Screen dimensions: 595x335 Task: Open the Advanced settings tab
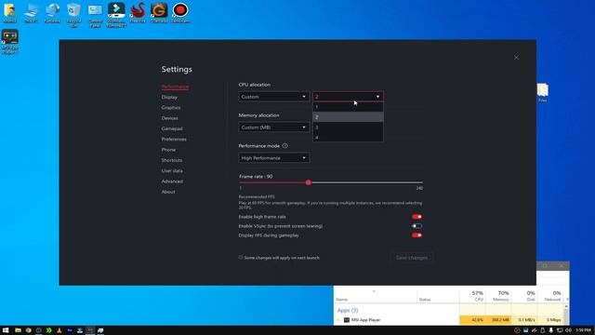coord(172,181)
